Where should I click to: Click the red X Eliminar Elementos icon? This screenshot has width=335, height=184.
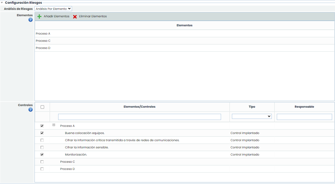[x=75, y=16]
